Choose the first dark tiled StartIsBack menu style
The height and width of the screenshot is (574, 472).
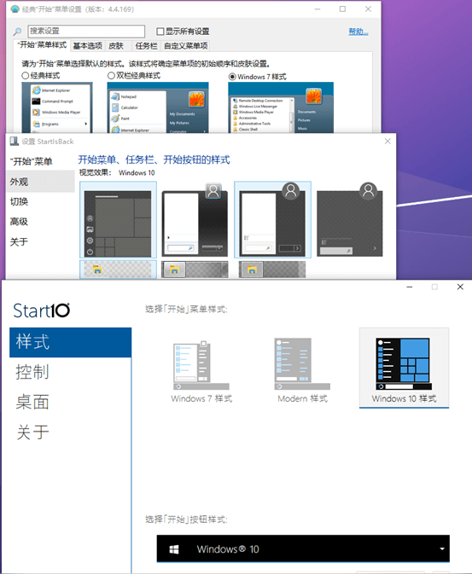(118, 220)
